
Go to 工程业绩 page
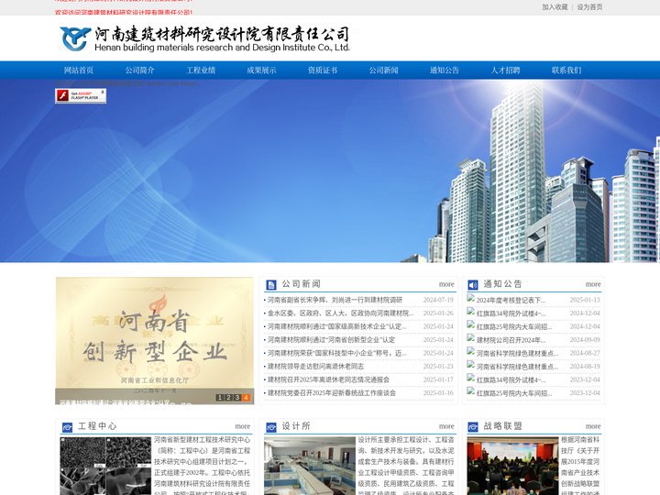pos(201,71)
